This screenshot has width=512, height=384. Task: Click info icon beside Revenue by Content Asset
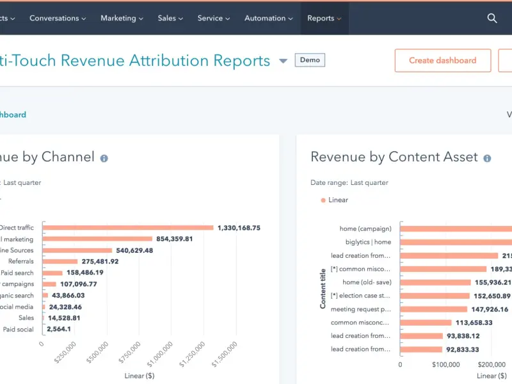click(x=487, y=158)
